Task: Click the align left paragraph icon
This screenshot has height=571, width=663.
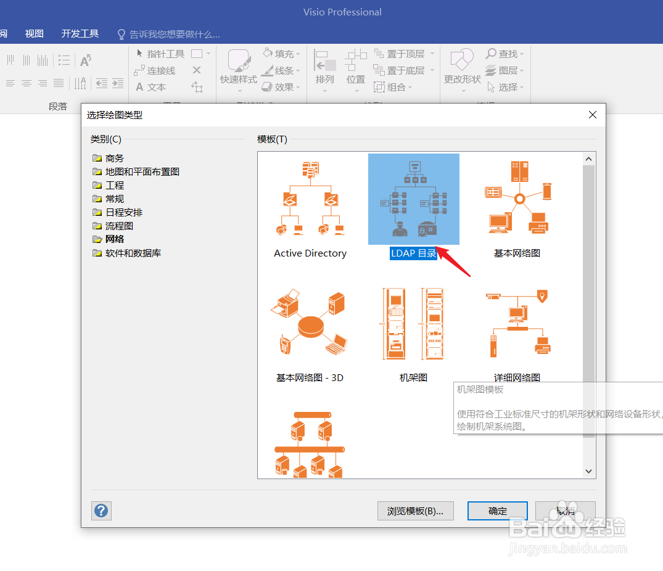Action: tap(10, 83)
